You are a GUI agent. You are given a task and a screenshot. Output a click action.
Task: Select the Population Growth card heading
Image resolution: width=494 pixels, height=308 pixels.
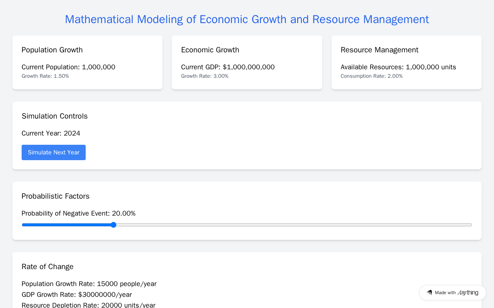[52, 50]
